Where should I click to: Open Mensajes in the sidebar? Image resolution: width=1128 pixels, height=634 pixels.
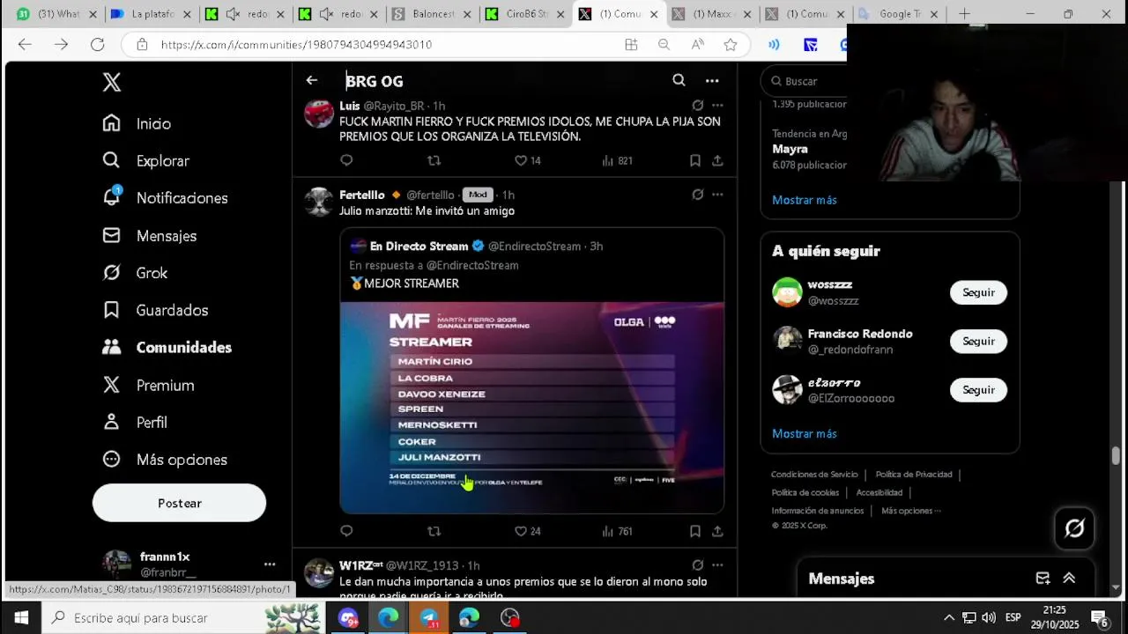pyautogui.click(x=149, y=235)
